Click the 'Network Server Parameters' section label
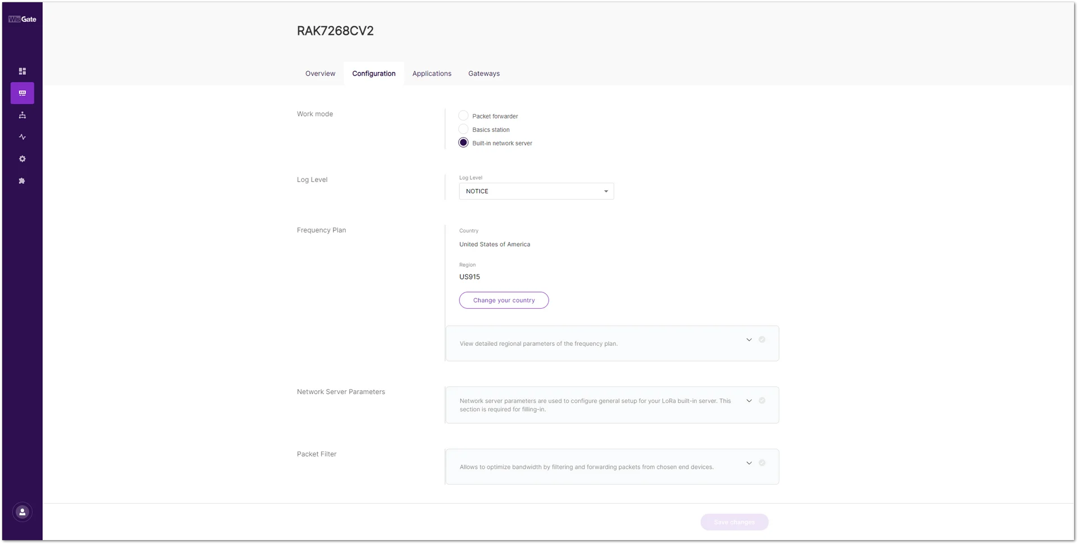This screenshot has height=544, width=1078. (x=341, y=392)
